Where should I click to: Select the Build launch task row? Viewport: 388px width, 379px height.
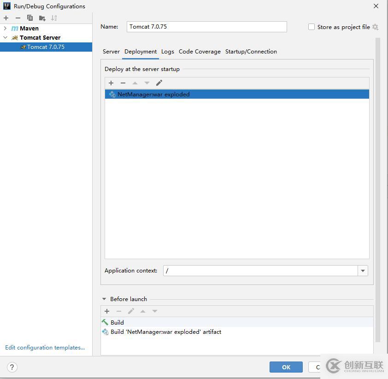pos(237,322)
